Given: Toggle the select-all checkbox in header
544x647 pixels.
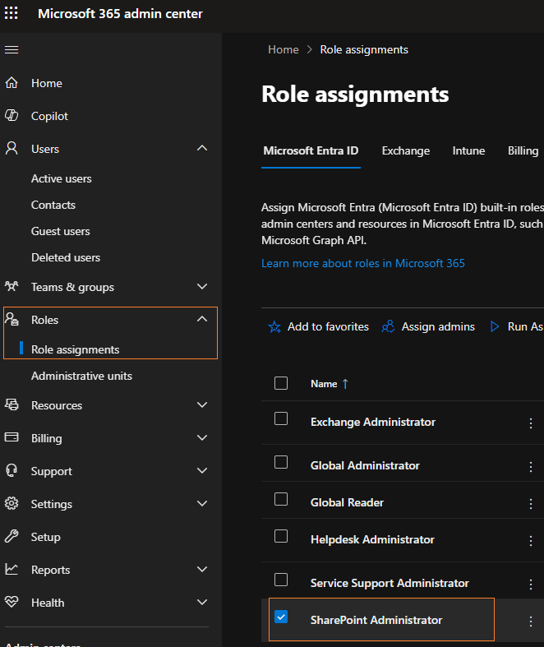Looking at the screenshot, I should pos(281,383).
